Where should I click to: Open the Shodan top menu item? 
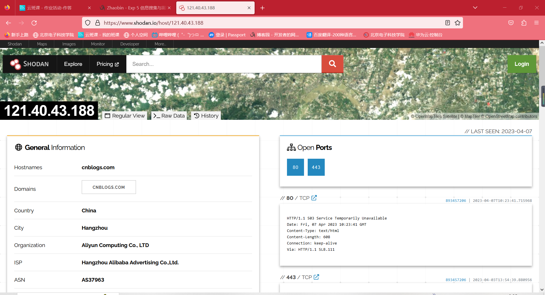[15, 44]
